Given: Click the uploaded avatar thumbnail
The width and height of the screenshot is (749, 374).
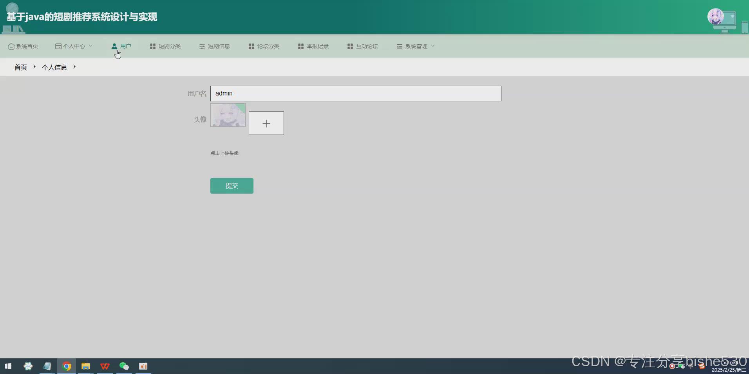Looking at the screenshot, I should point(228,115).
